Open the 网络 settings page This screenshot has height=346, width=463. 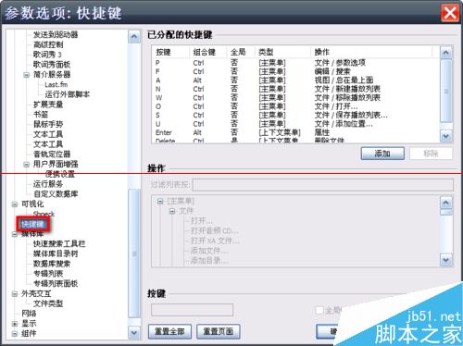click(29, 314)
